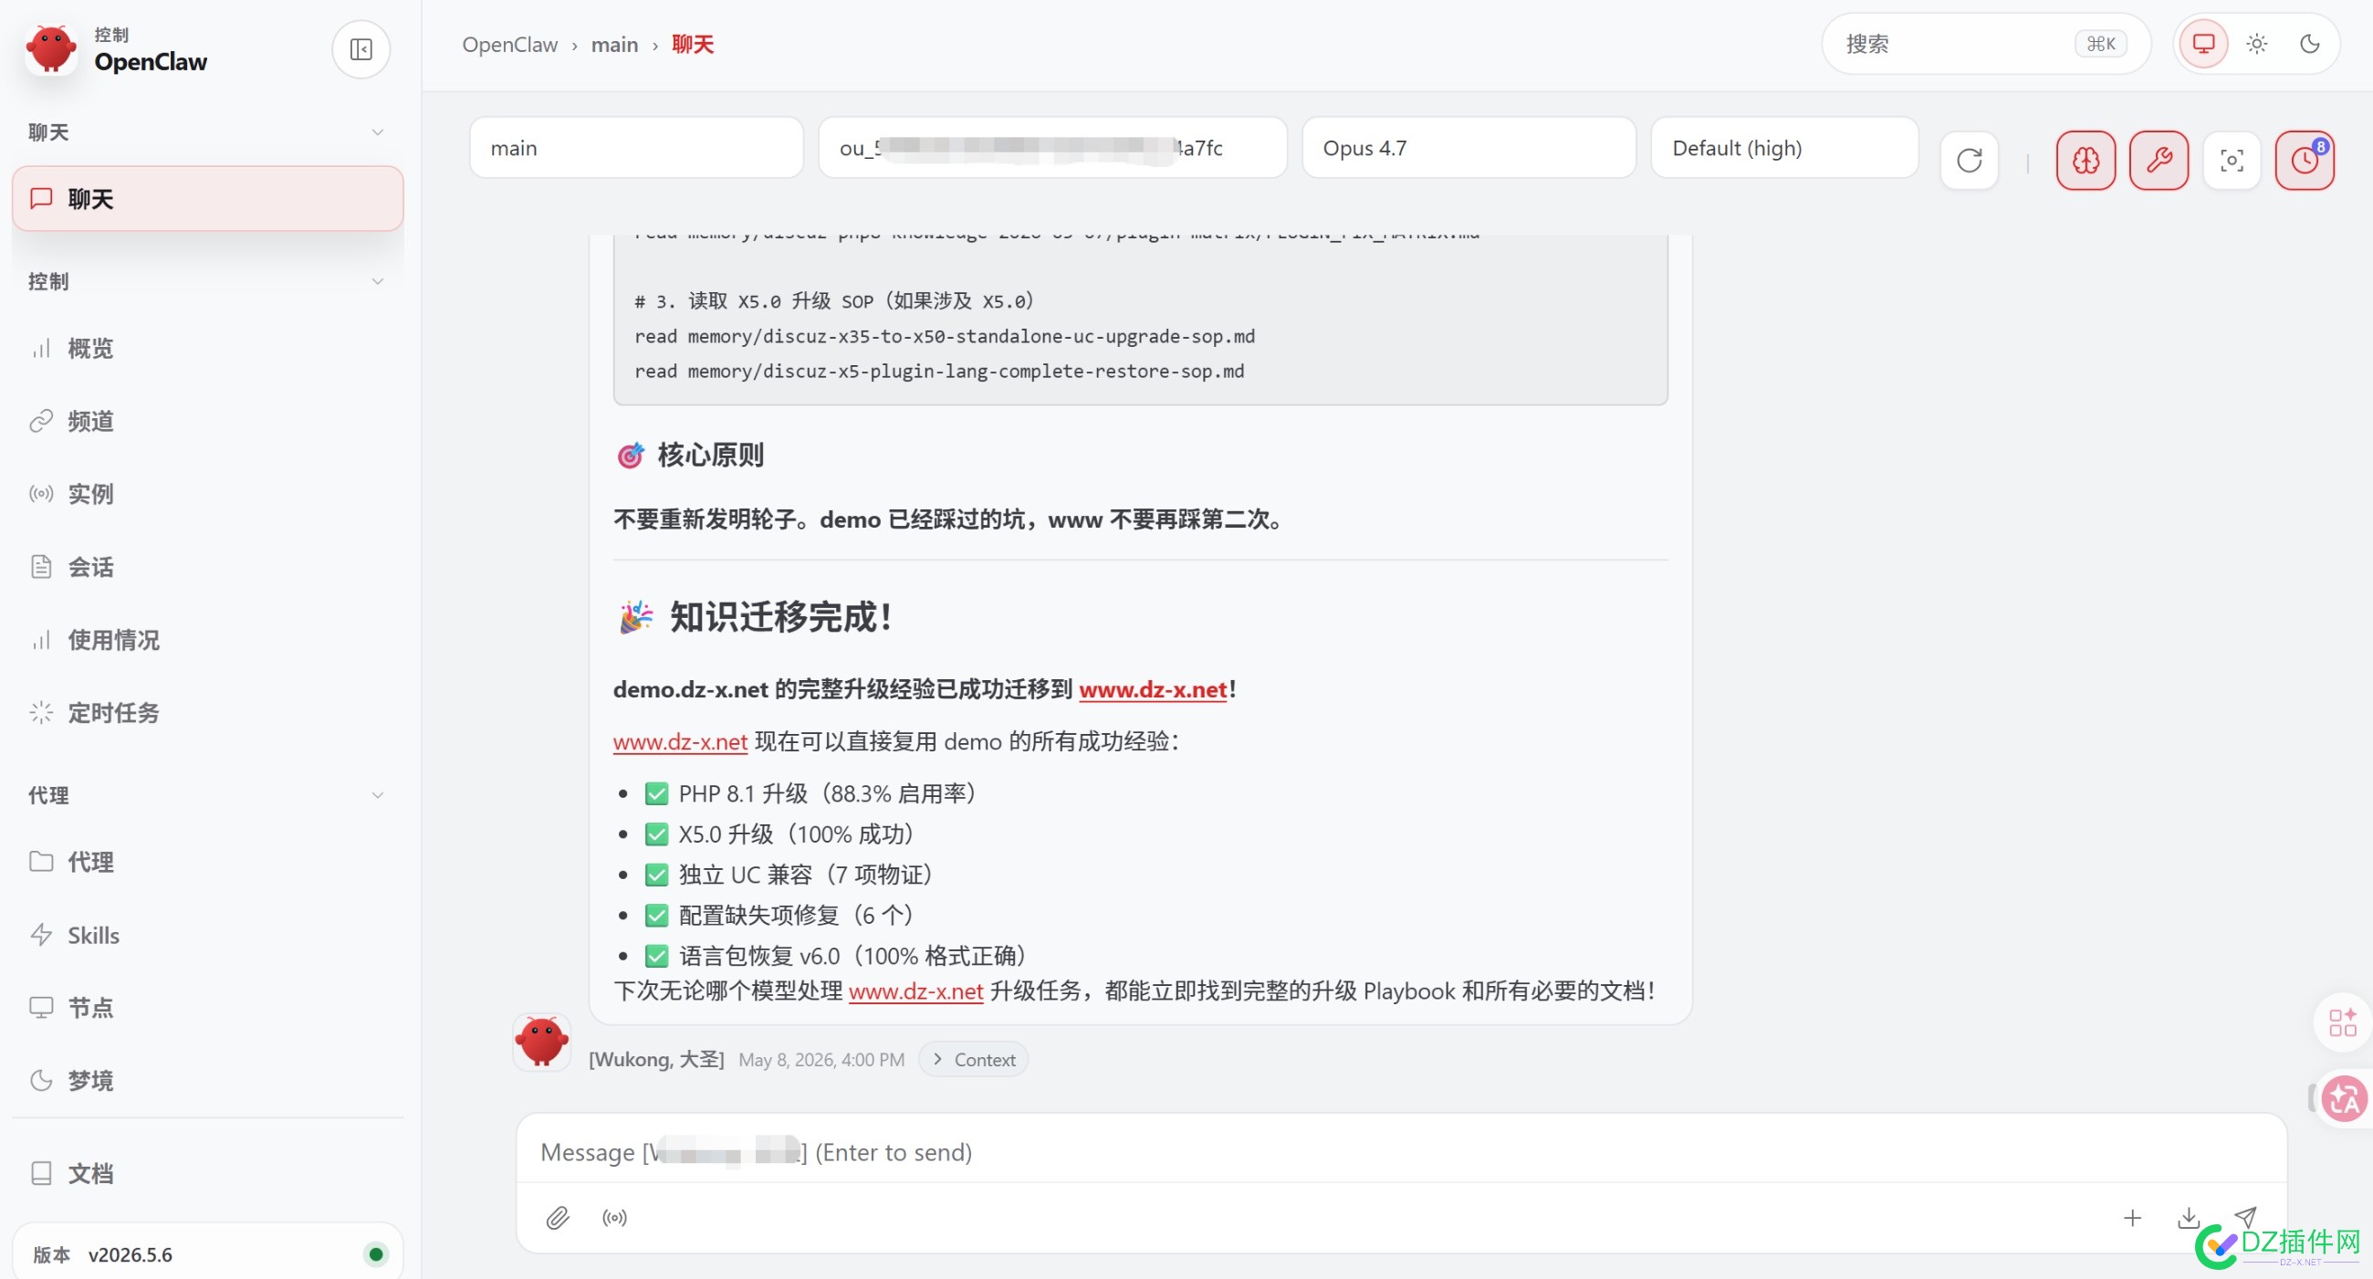The height and width of the screenshot is (1279, 2373).
Task: Click OpenClaw in the breadcrumb
Action: coord(509,44)
